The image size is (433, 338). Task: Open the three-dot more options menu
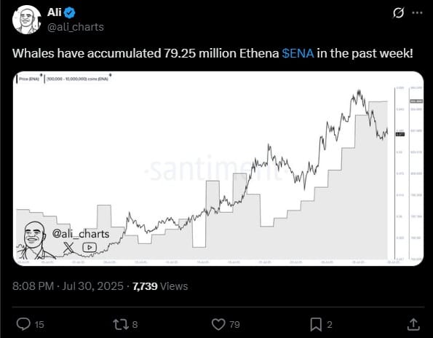417,12
